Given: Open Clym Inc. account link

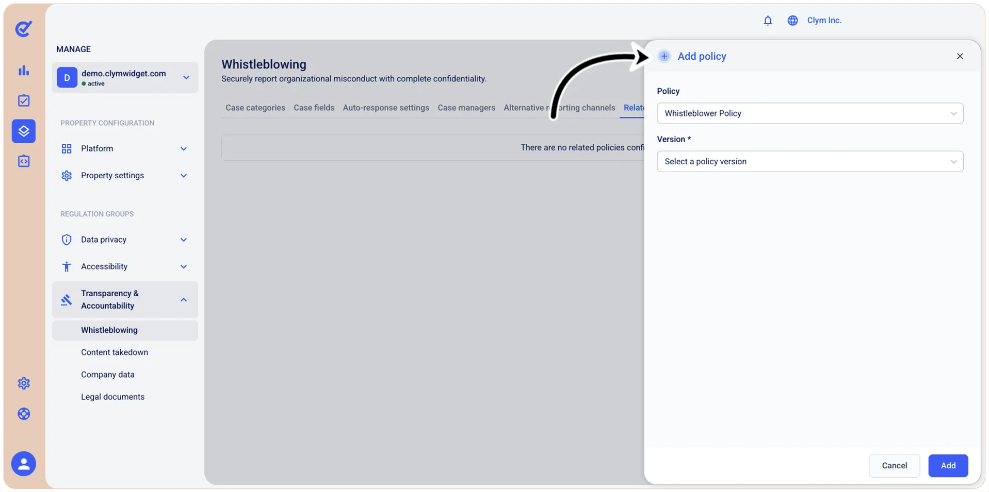Looking at the screenshot, I should [824, 21].
